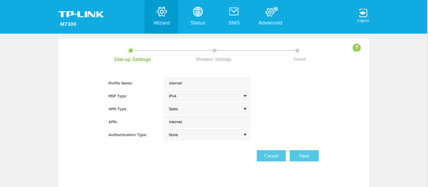Open the green help question mark
The image size is (428, 187).
point(357,48)
